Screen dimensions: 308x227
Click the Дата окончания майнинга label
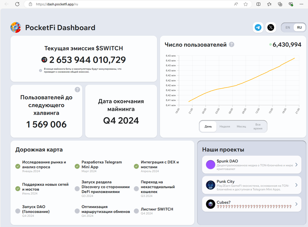click(121, 105)
